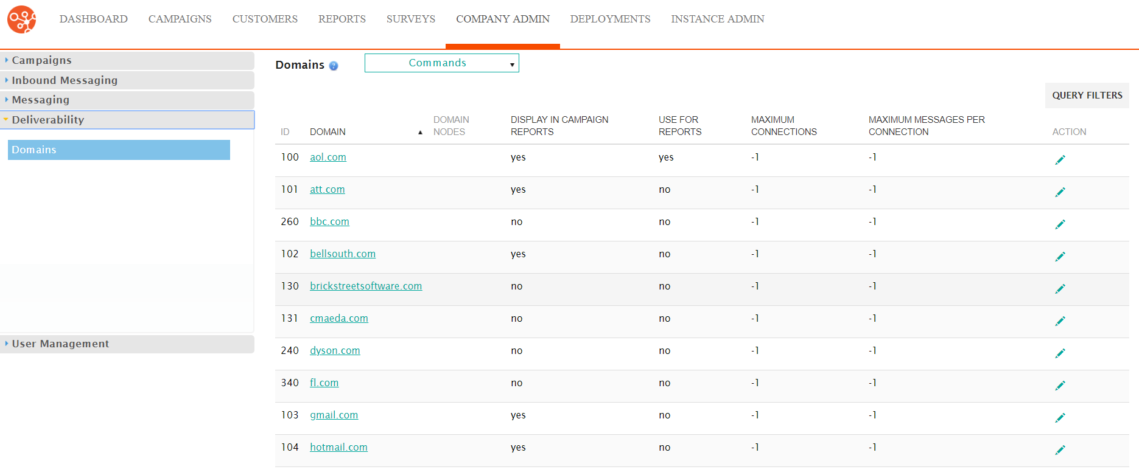The height and width of the screenshot is (475, 1139).
Task: Open the hotmail.com domain link
Action: [338, 447]
